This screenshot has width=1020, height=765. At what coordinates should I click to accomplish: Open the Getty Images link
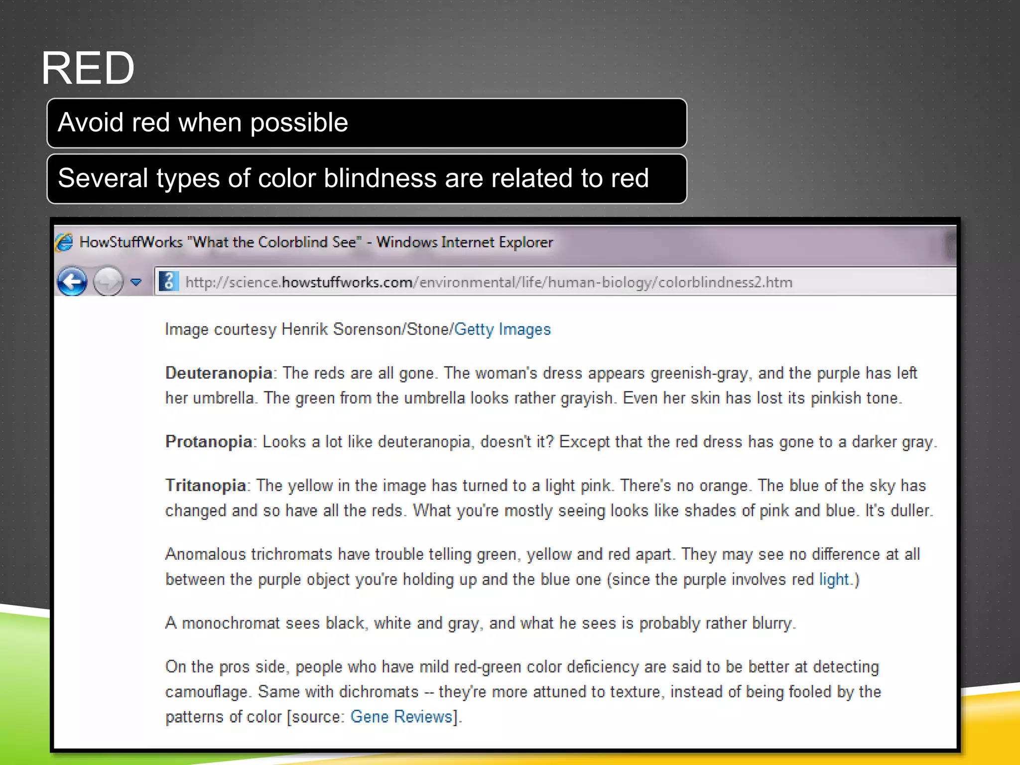[503, 329]
